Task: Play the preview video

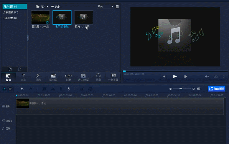Action: pos(175,76)
